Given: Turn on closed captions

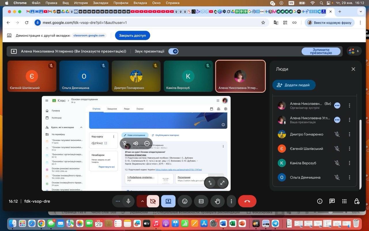Looking at the screenshot, I should pos(201,201).
